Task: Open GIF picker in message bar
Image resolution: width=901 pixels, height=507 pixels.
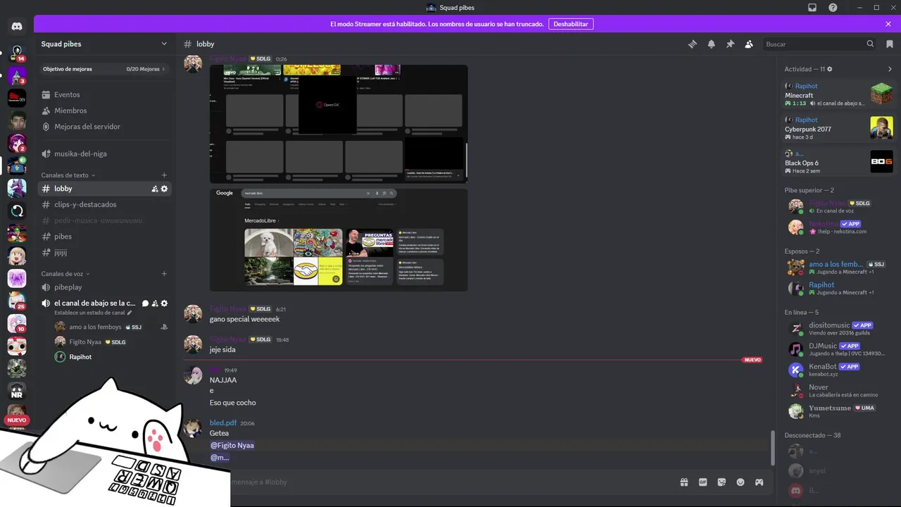Action: (x=702, y=482)
